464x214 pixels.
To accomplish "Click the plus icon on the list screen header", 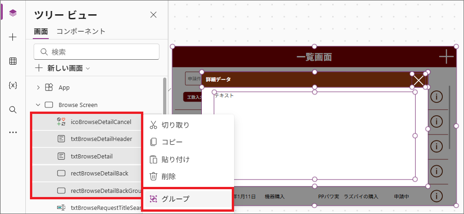I will click(446, 57).
